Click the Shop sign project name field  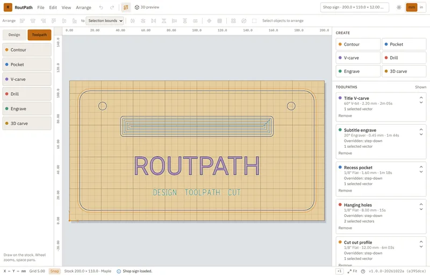pyautogui.click(x=354, y=8)
